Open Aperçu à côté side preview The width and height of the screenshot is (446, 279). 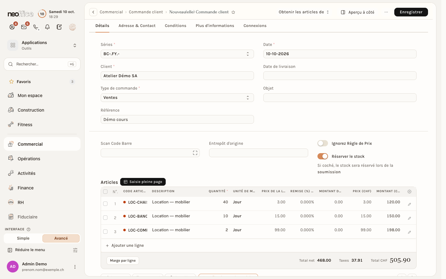358,12
